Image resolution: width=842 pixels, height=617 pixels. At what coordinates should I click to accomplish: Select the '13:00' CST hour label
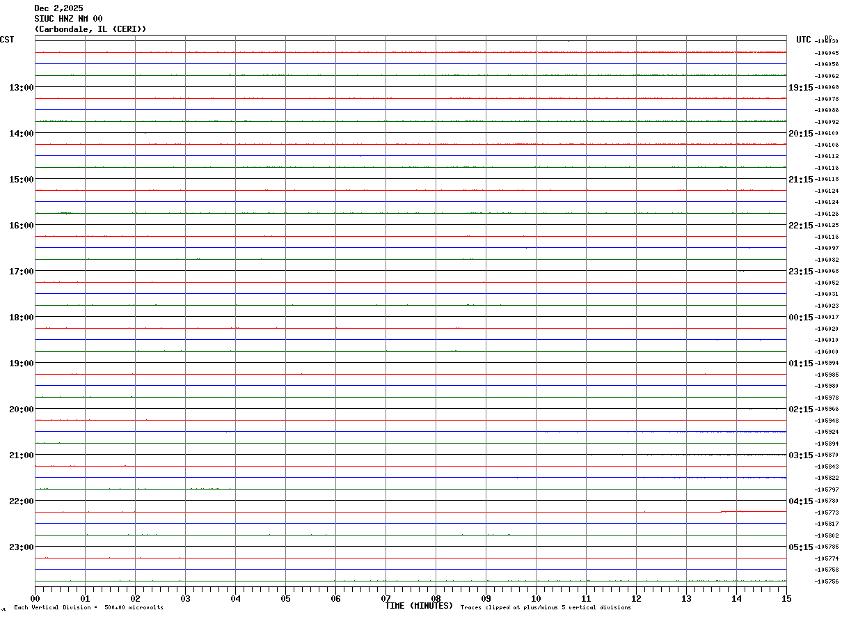coord(21,87)
